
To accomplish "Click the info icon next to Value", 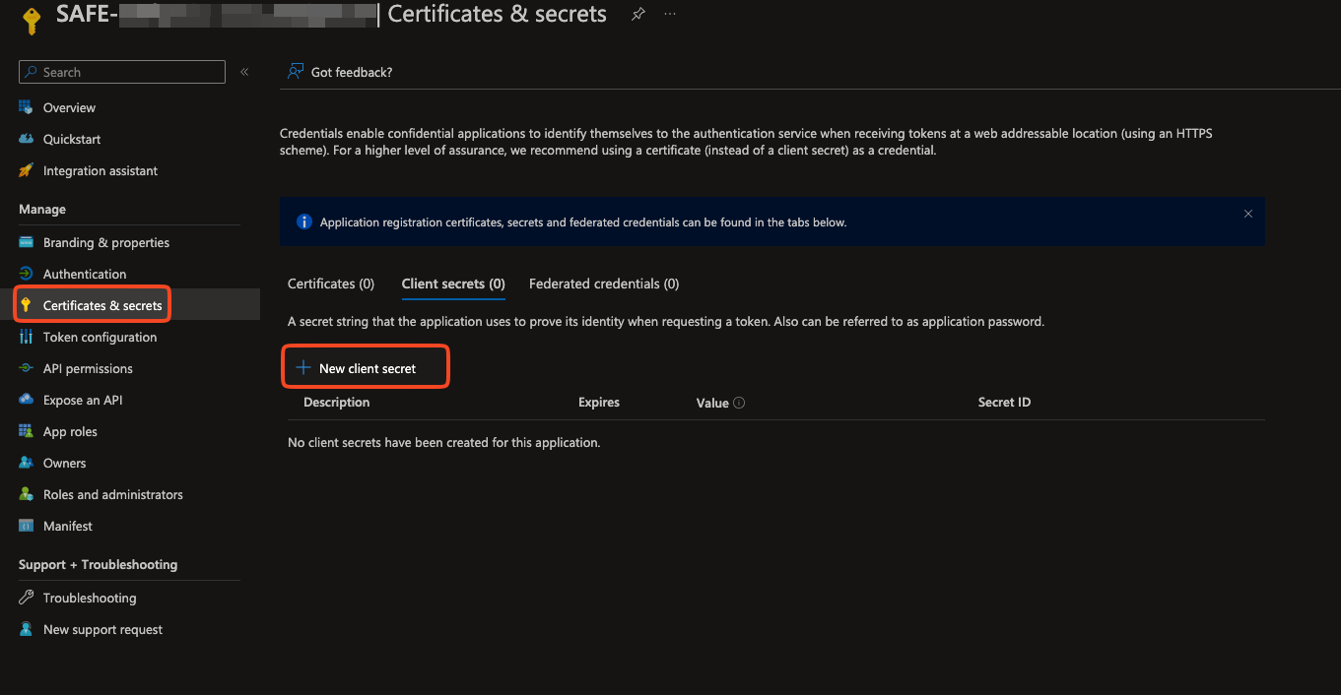I will click(739, 403).
